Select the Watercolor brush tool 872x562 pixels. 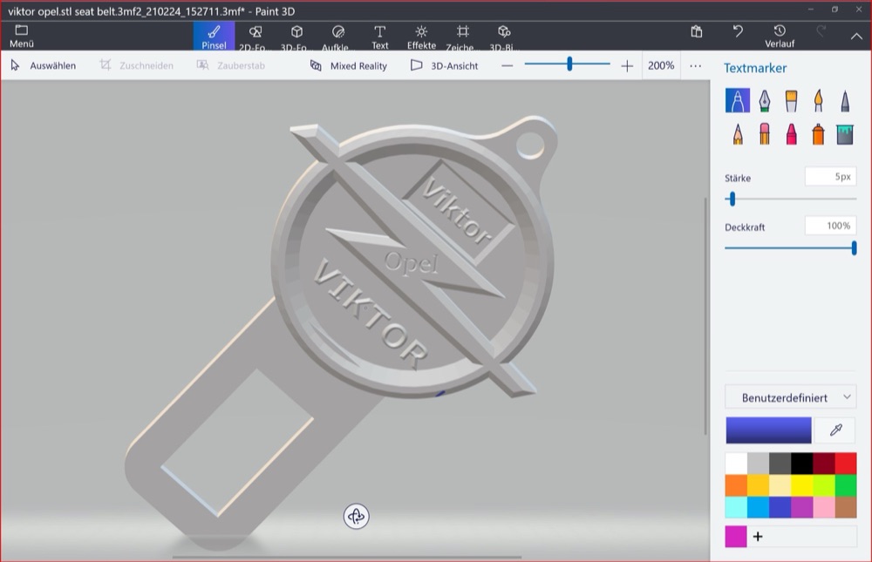[818, 100]
